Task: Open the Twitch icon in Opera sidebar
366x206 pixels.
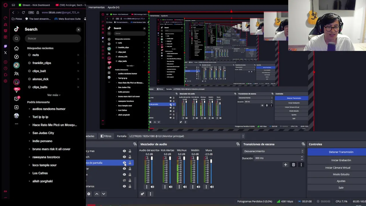Action: [x=5, y=46]
